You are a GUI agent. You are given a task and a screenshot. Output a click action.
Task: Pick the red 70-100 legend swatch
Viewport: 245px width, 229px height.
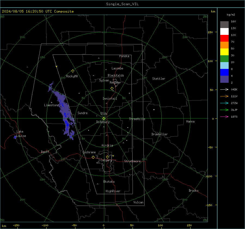pos(224,38)
